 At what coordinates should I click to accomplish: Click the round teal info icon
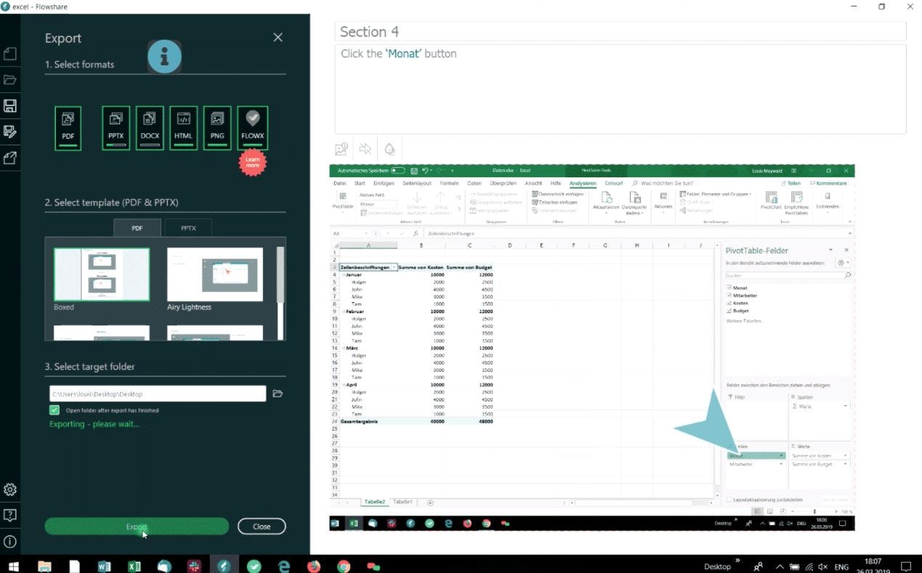pyautogui.click(x=164, y=56)
